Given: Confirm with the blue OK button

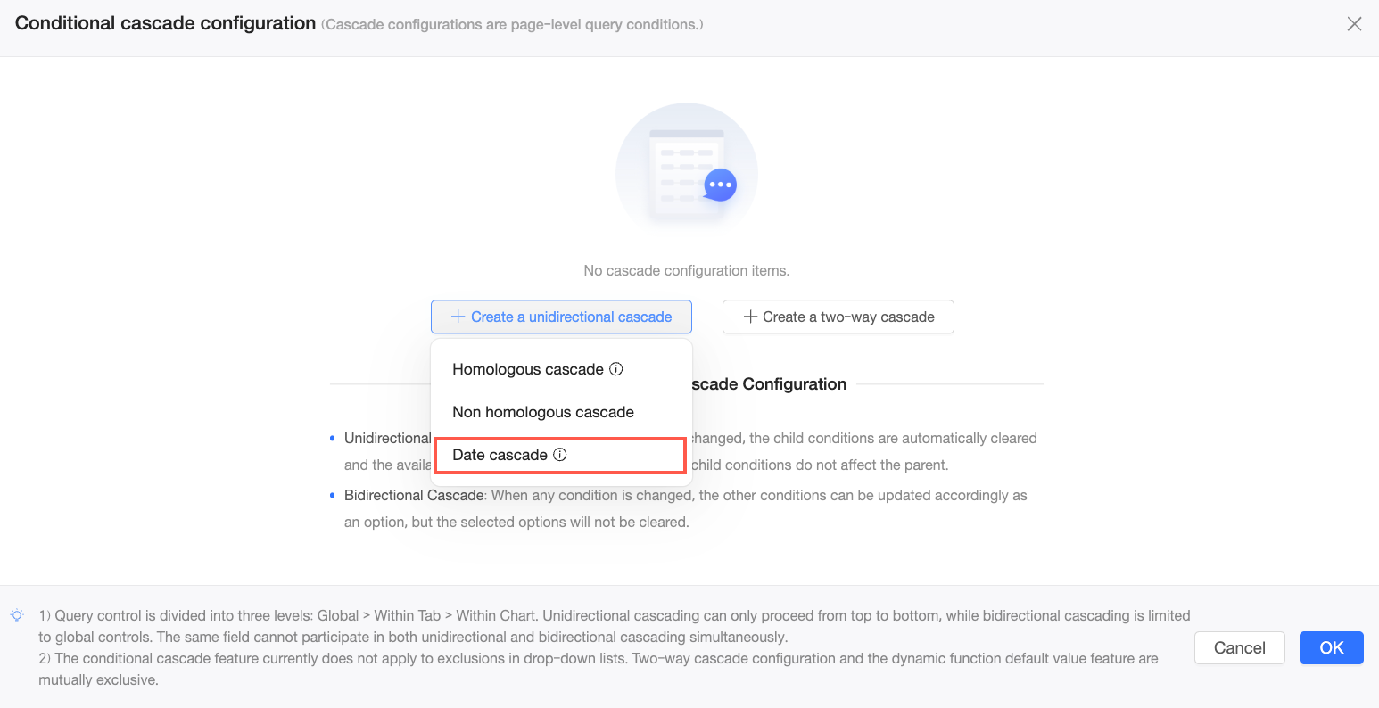Looking at the screenshot, I should (x=1331, y=648).
